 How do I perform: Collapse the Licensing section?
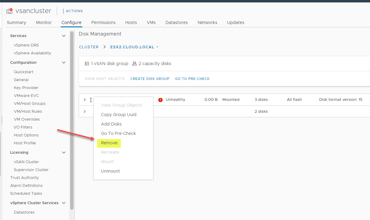(x=64, y=153)
